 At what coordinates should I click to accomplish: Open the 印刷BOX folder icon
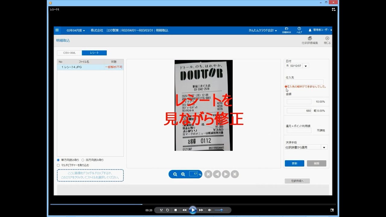click(286, 30)
